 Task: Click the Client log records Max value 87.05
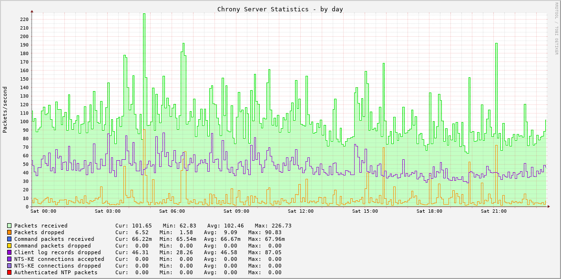273,252
